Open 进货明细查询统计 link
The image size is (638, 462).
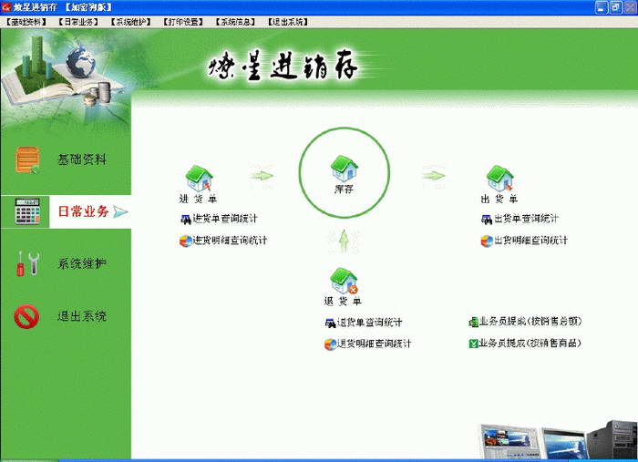tap(223, 241)
